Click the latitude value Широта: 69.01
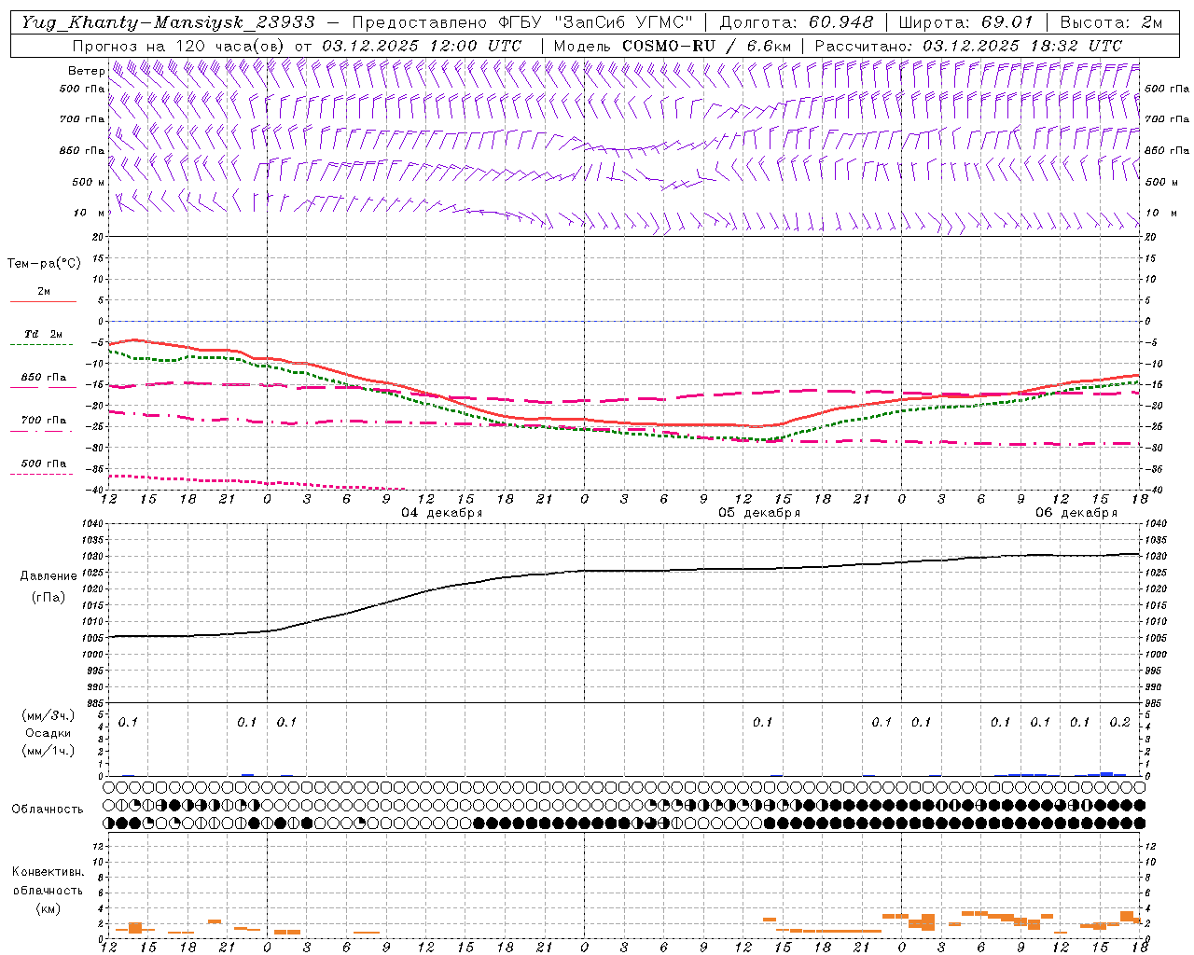The width and height of the screenshot is (1194, 955). click(965, 22)
